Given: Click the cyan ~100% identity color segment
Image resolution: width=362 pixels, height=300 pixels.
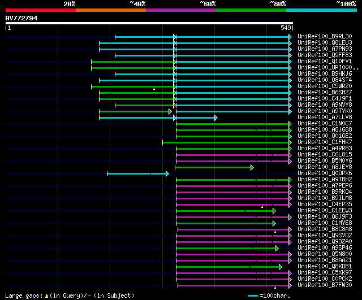Looking at the screenshot, I should pos(322,10).
